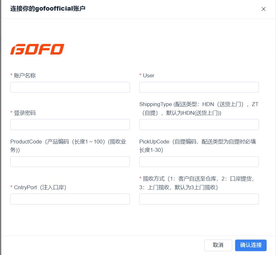Select the 揽收方式 input field
The height and width of the screenshot is (255, 276).
199,199
